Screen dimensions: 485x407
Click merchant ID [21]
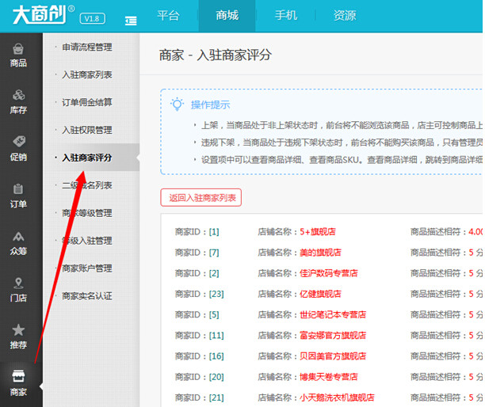click(x=216, y=397)
